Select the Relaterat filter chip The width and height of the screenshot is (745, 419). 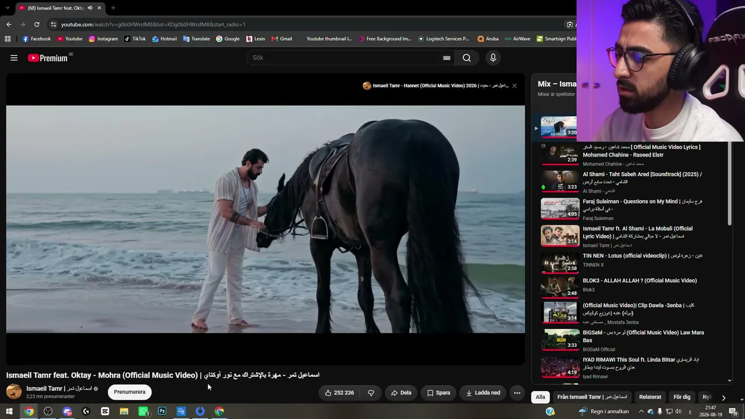650,397
